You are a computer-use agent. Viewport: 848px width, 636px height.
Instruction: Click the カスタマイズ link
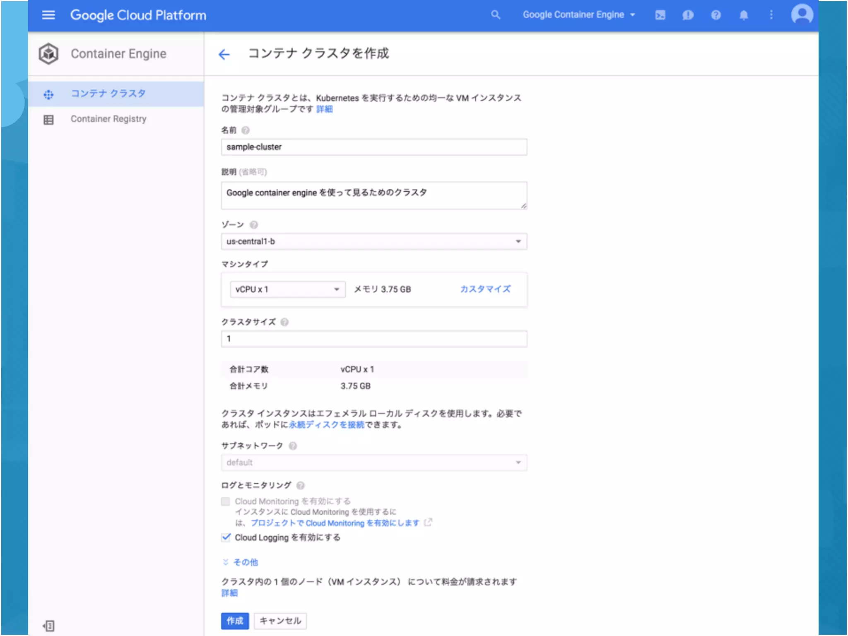(x=485, y=289)
